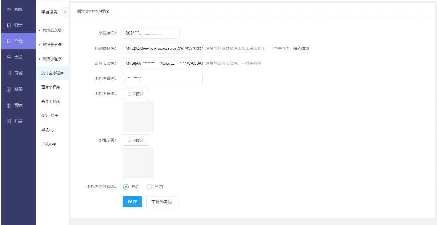Focus the 支付宝公钥 input field
437x225 pixels.
pyautogui.click(x=163, y=63)
